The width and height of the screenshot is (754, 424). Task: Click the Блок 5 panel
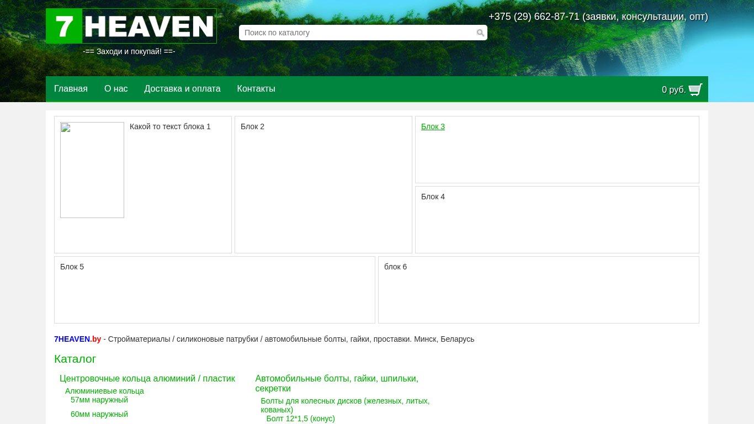pos(214,290)
